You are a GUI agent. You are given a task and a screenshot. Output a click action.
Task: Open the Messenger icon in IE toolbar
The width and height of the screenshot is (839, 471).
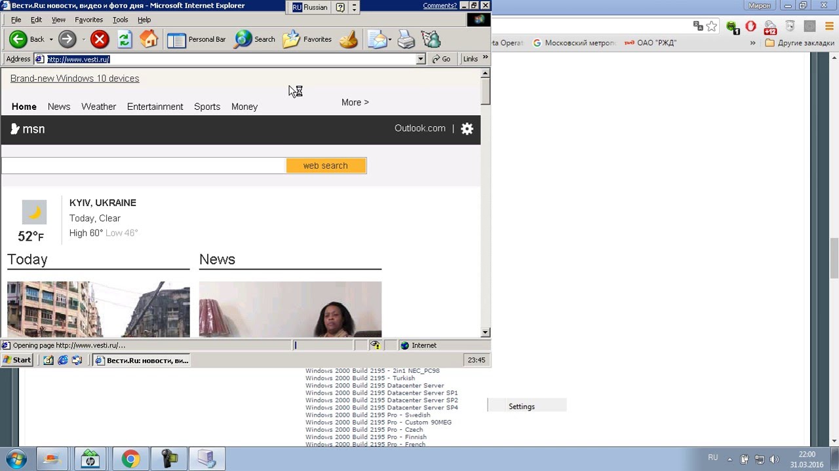[431, 39]
